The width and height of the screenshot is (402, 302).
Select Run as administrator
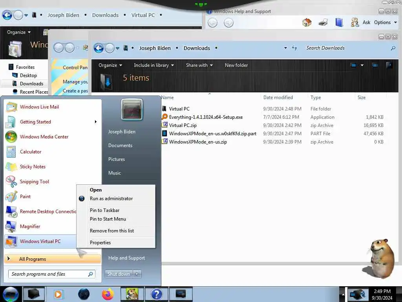click(x=111, y=199)
